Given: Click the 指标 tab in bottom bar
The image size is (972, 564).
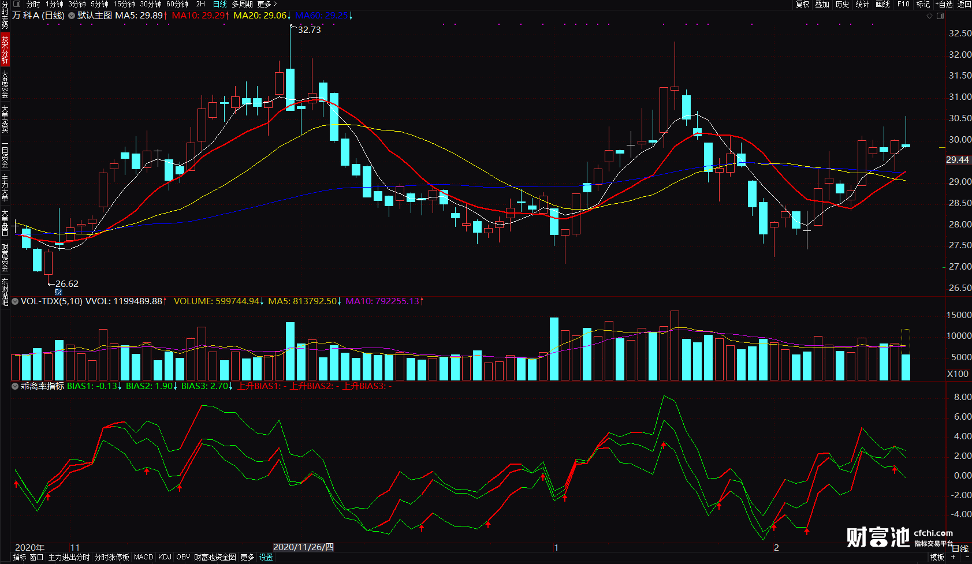Looking at the screenshot, I should pos(19,557).
